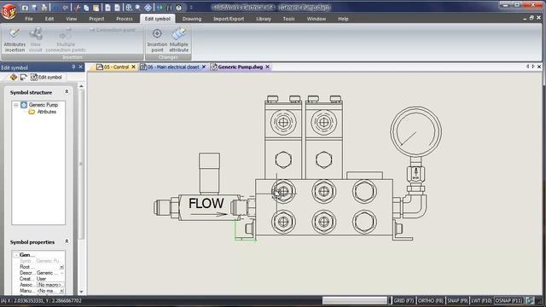Open the Process tab
Viewport: 546px width, 307px height.
[125, 19]
